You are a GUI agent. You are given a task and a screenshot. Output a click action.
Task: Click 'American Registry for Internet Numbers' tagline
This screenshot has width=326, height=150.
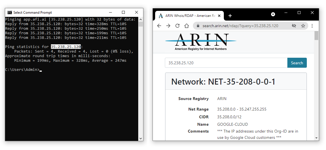point(201,49)
